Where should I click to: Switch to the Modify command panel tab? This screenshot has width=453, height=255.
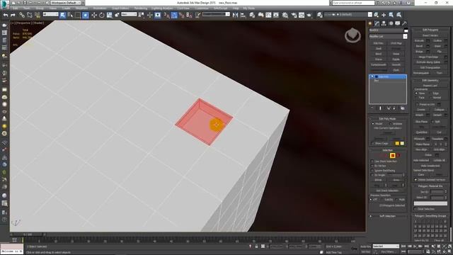coord(377,23)
